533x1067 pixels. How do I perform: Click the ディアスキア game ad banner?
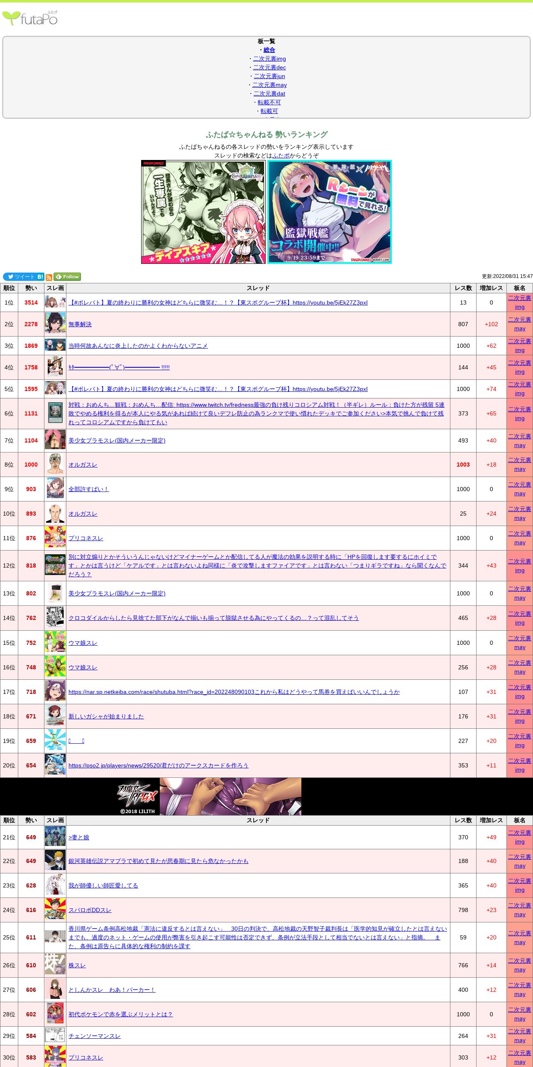pos(203,212)
